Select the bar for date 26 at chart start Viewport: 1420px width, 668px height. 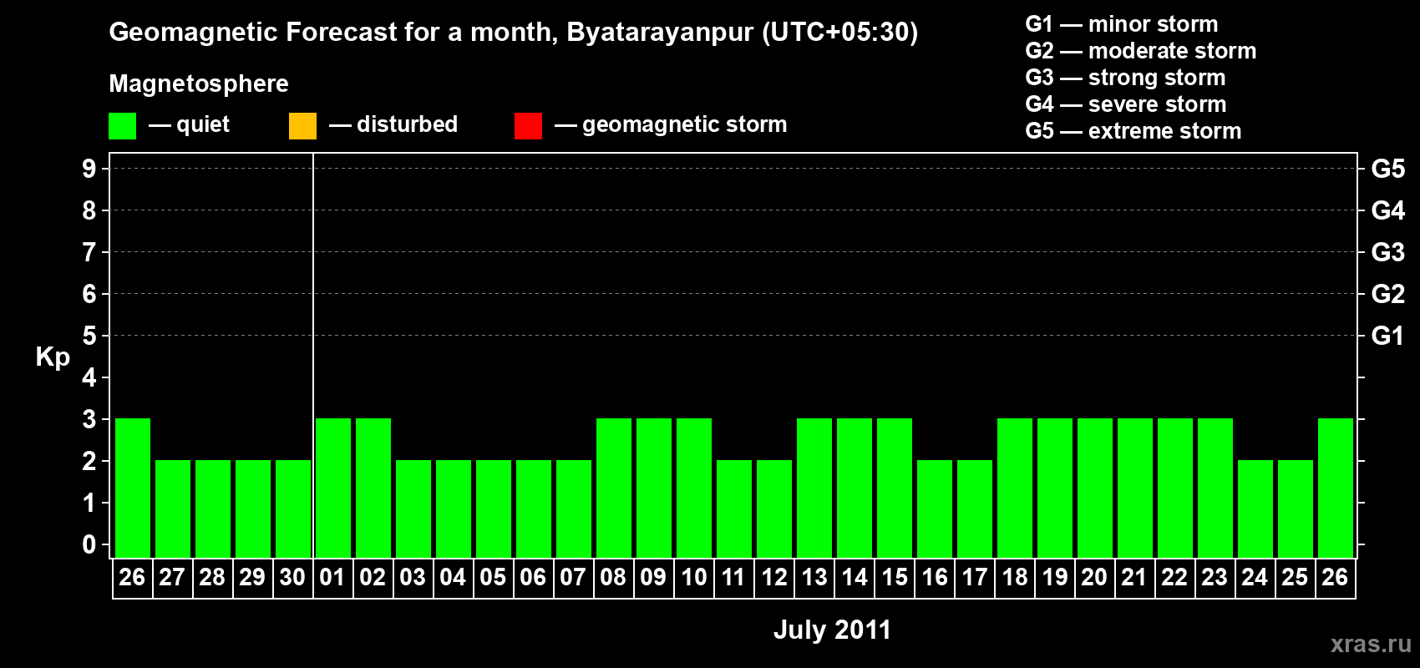133,488
